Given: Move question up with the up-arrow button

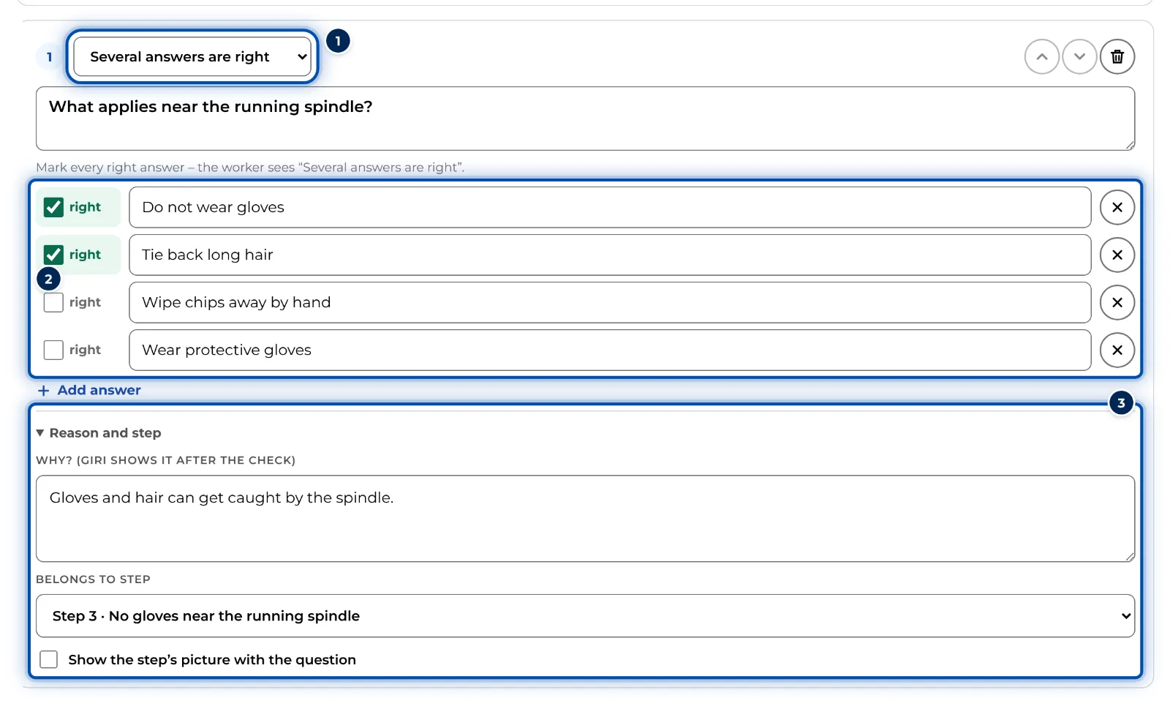Looking at the screenshot, I should pyautogui.click(x=1042, y=56).
